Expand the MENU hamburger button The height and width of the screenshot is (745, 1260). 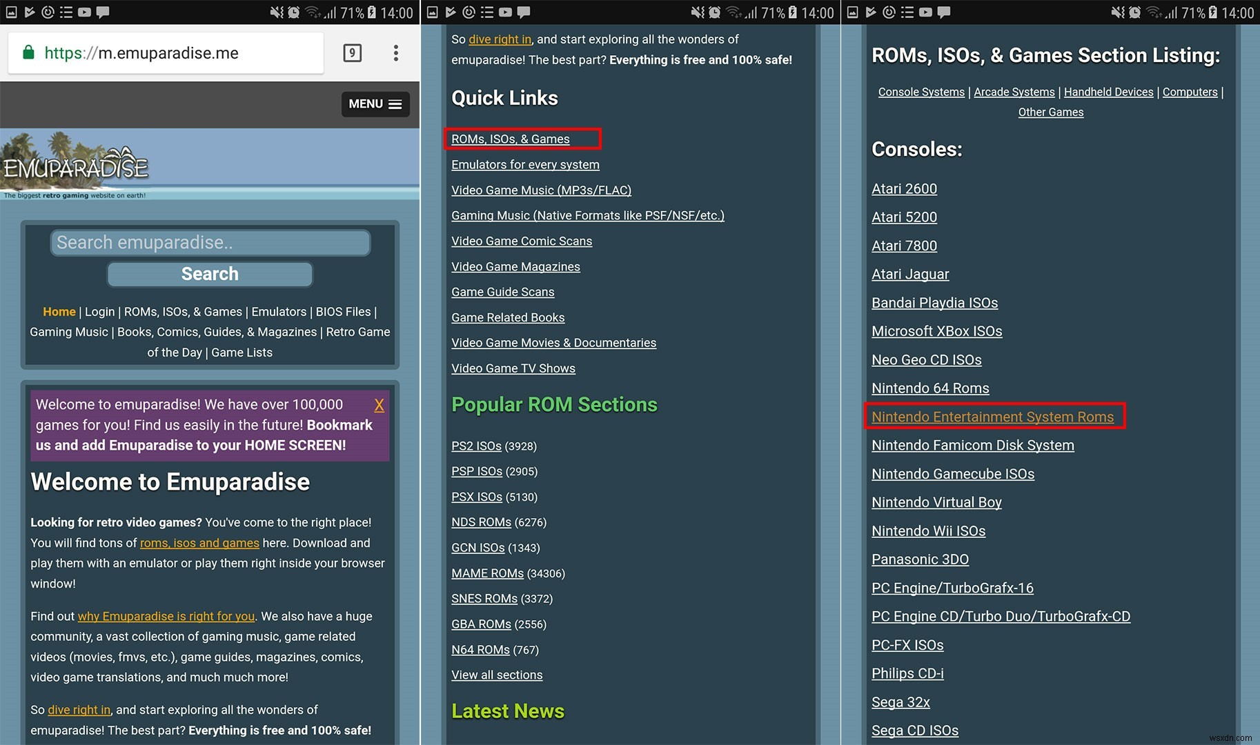pos(375,104)
